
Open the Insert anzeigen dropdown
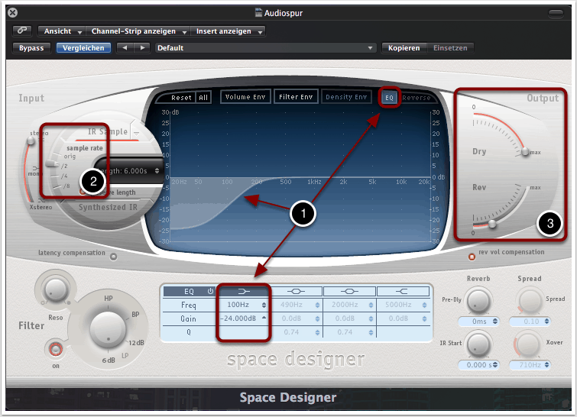point(229,31)
